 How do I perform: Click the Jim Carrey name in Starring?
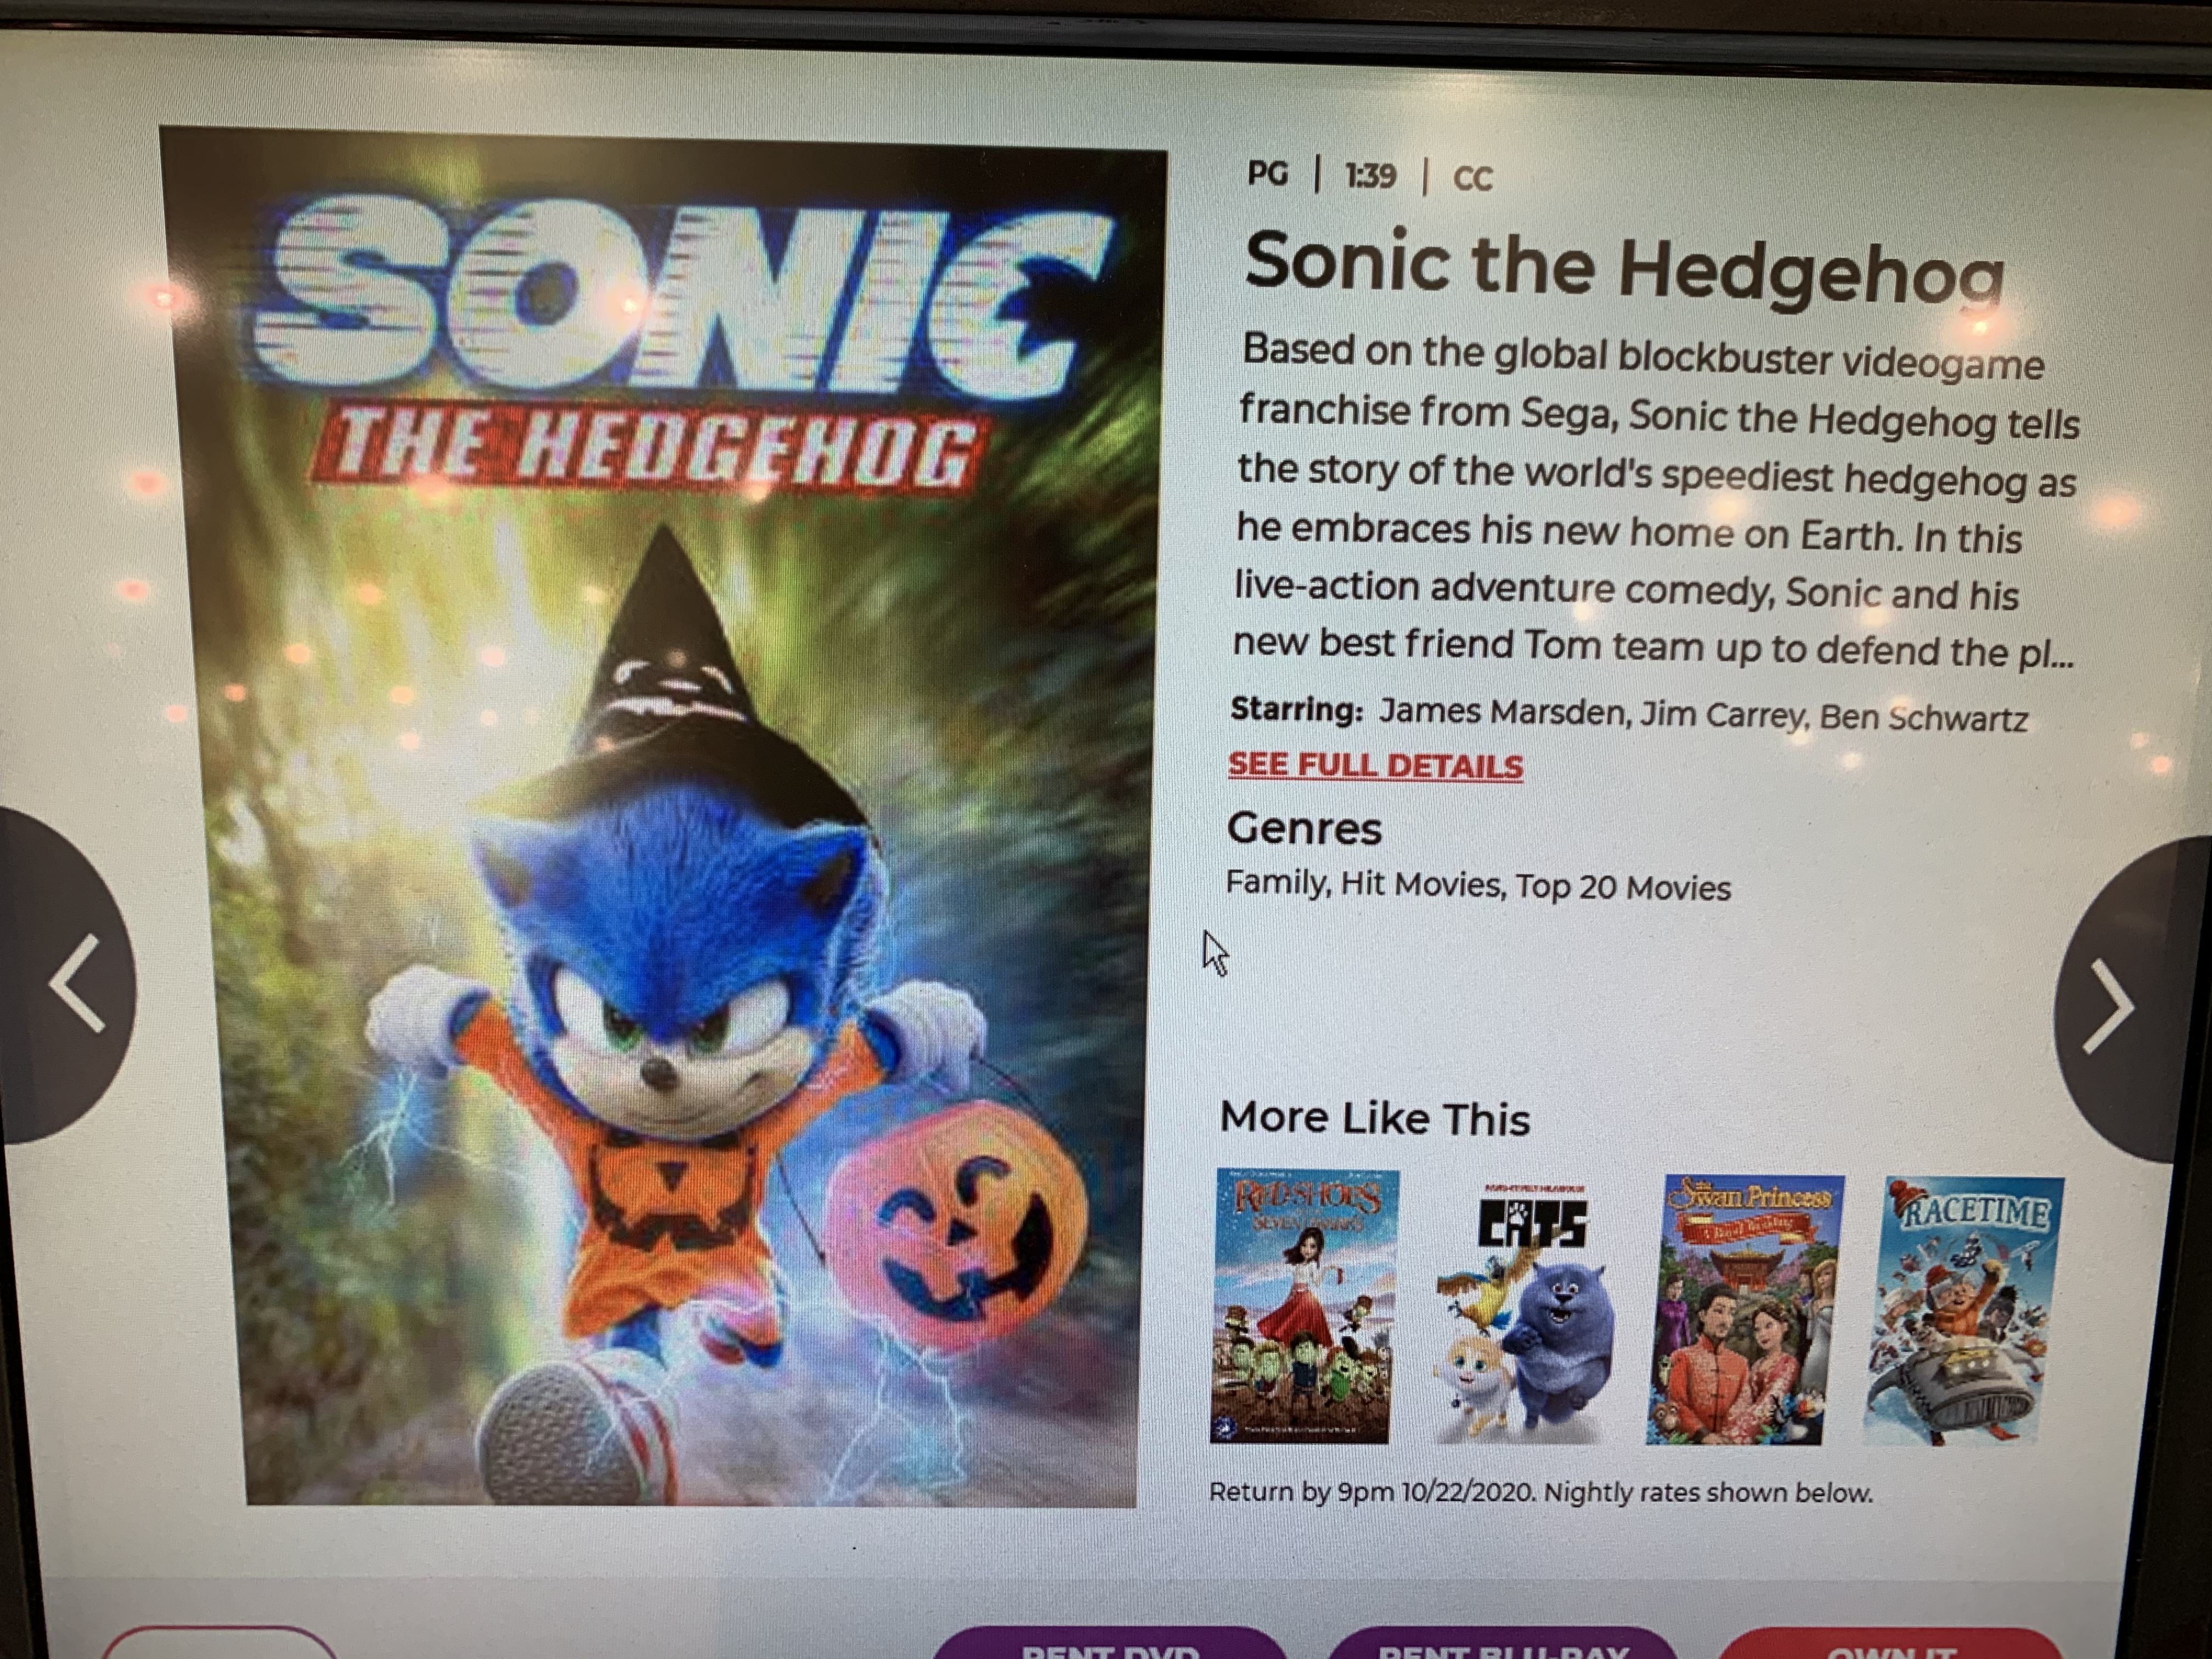pyautogui.click(x=1723, y=714)
